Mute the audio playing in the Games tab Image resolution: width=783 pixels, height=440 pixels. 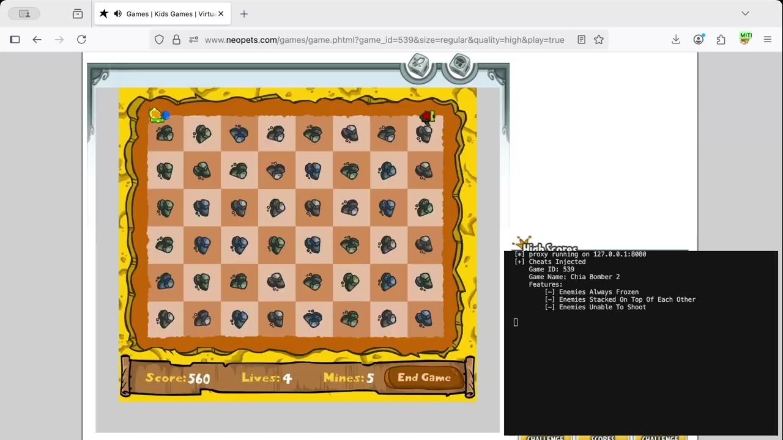click(x=117, y=13)
